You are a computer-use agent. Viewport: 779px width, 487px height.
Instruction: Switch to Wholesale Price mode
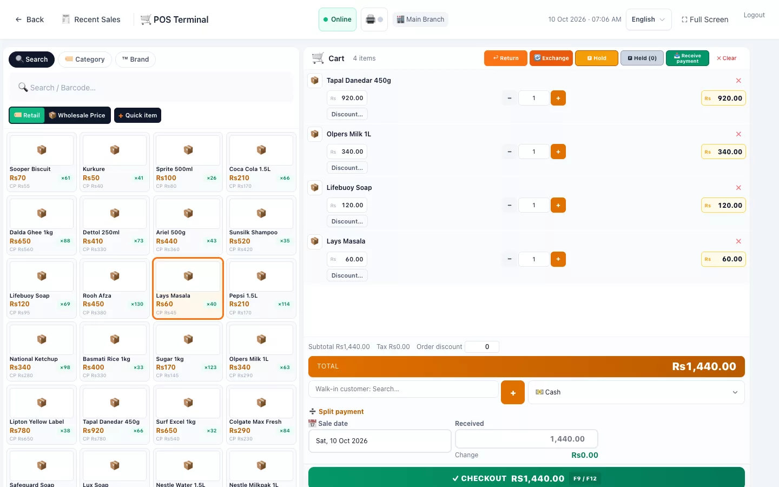point(77,115)
